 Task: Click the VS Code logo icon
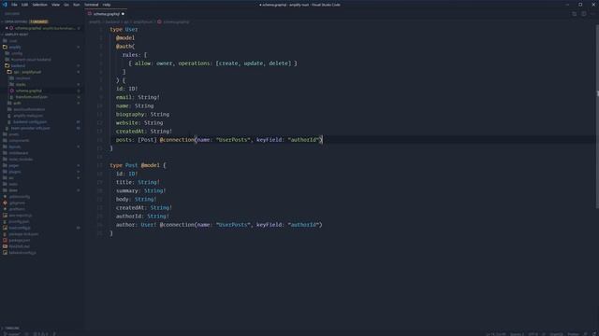pos(5,5)
